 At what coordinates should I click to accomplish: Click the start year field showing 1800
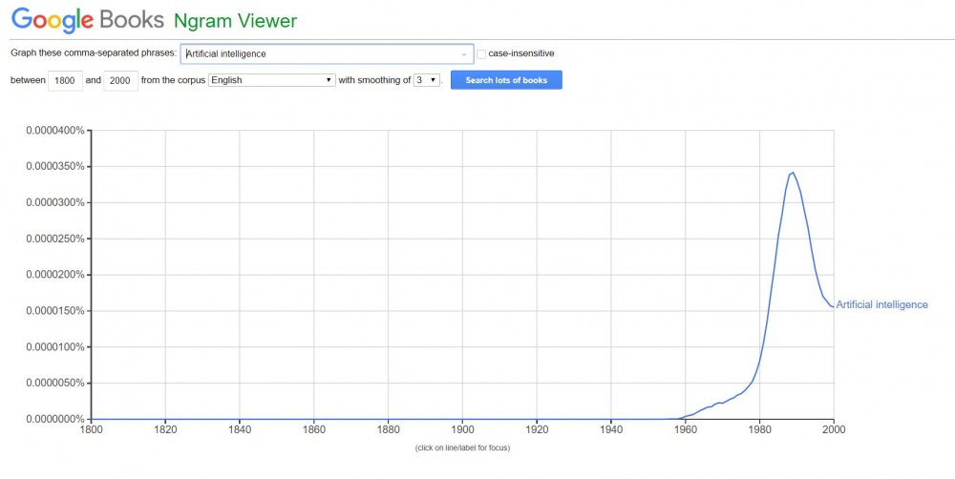pyautogui.click(x=64, y=80)
